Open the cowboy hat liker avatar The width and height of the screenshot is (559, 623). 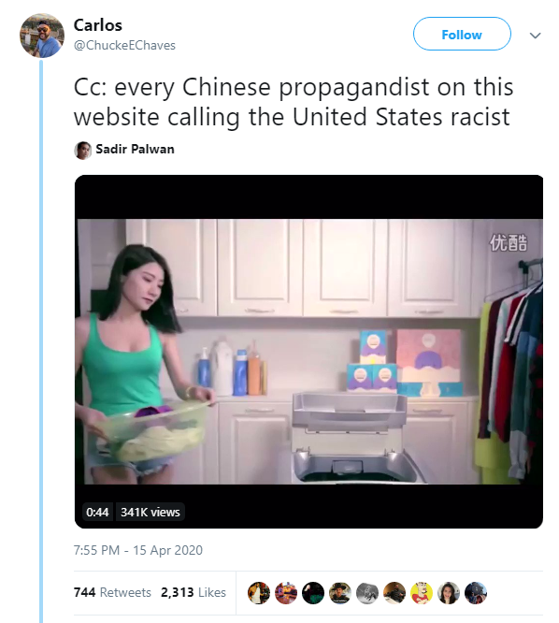(x=340, y=593)
